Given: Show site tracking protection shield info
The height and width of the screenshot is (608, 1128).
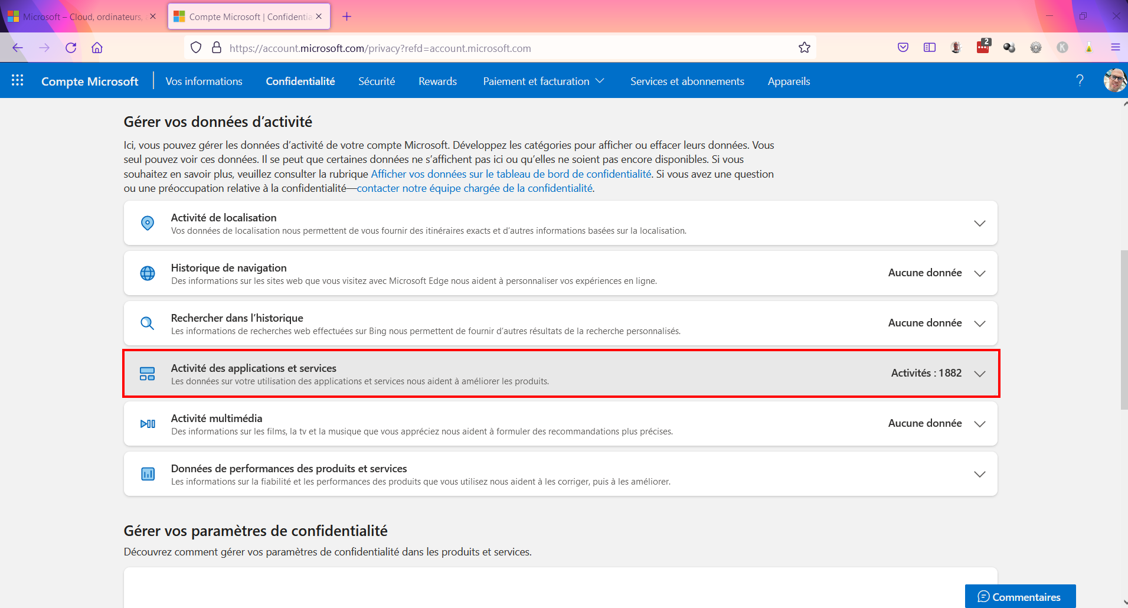Looking at the screenshot, I should click(x=197, y=48).
